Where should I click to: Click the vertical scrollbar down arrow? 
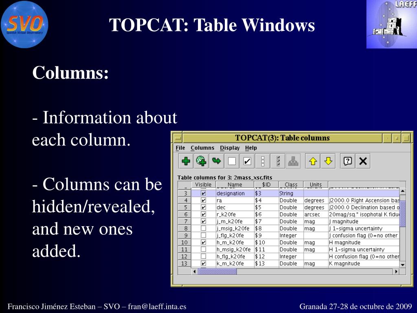(403, 265)
